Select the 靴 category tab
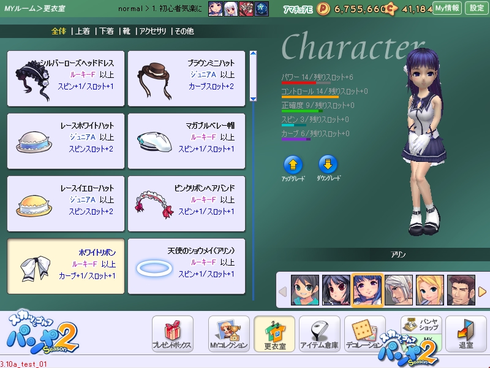Image resolution: width=490 pixels, height=368 pixels. [128, 31]
